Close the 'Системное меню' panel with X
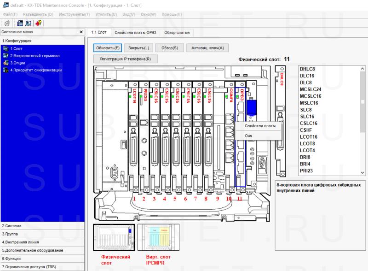368x271 pixels. pyautogui.click(x=81, y=32)
